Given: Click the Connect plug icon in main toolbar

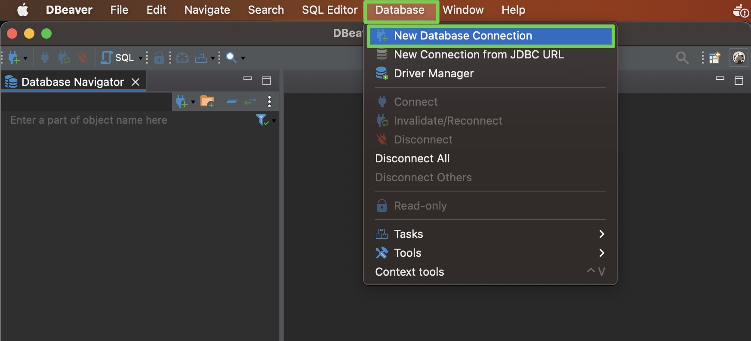Looking at the screenshot, I should click(x=45, y=58).
